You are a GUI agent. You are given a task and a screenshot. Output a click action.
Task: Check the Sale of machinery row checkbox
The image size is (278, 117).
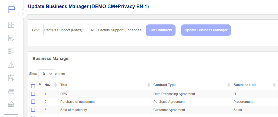point(33,110)
